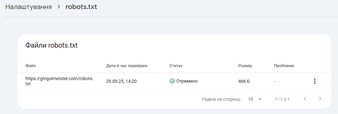This screenshot has width=338, height=114.
Task: Click the Рядків на сторінці label
Action: 221,99
